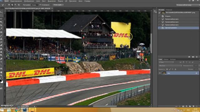Open the layer filter type (Вид) dropdown
The width and height of the screenshot is (200, 112).
pos(166,62)
